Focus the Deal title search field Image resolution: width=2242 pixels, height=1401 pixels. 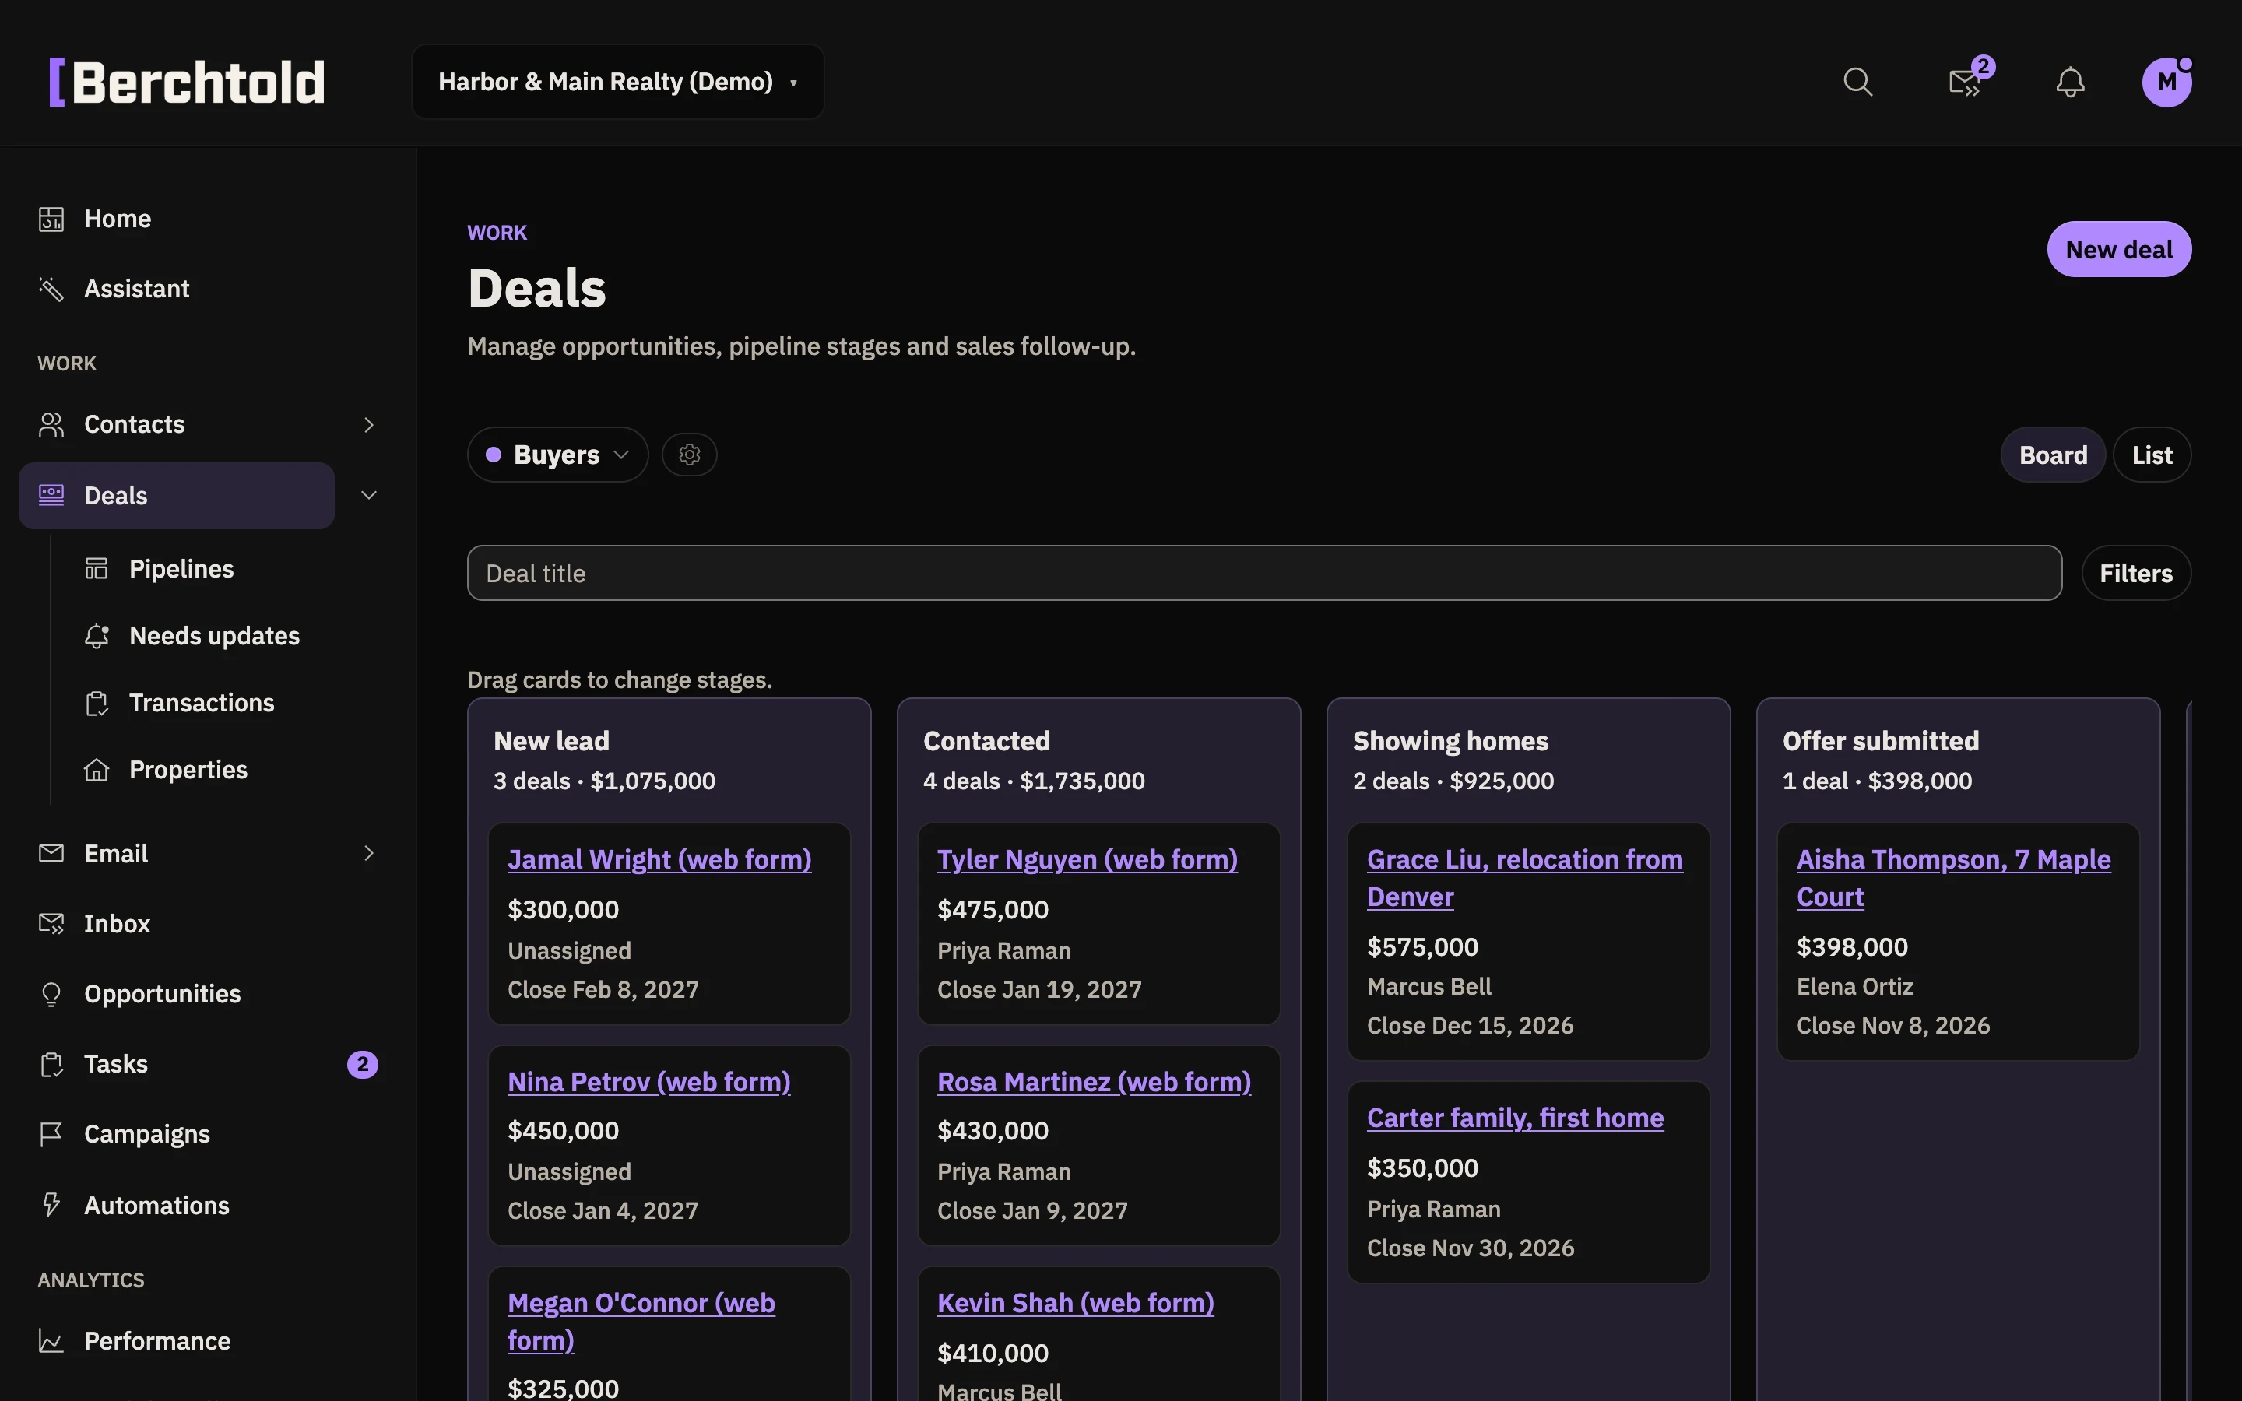[x=1263, y=574]
